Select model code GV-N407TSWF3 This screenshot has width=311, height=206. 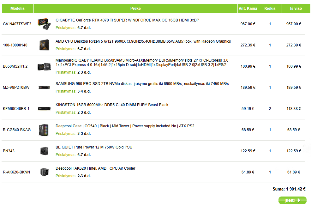point(17,24)
